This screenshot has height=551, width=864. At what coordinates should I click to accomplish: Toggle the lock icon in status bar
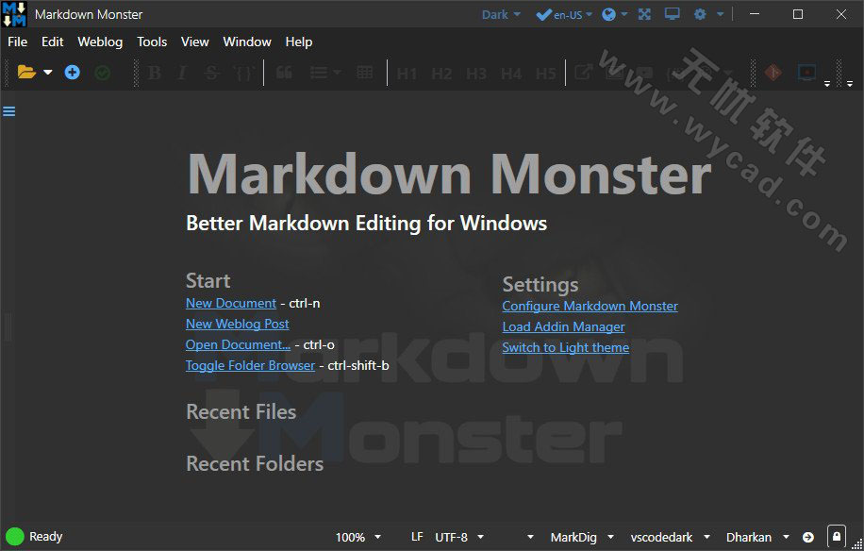click(837, 536)
